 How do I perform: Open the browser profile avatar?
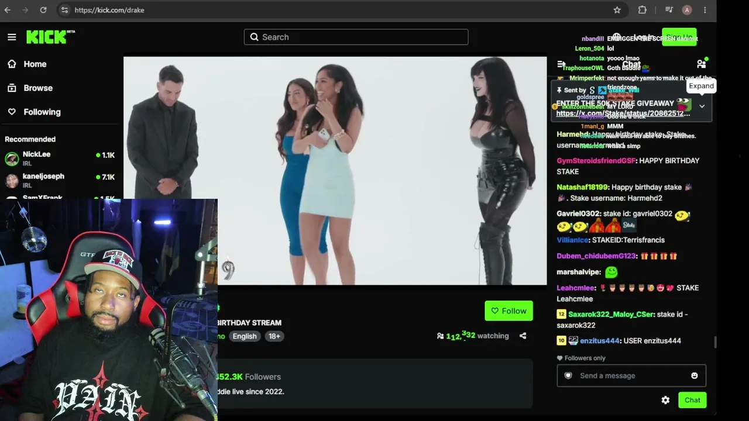coord(687,10)
